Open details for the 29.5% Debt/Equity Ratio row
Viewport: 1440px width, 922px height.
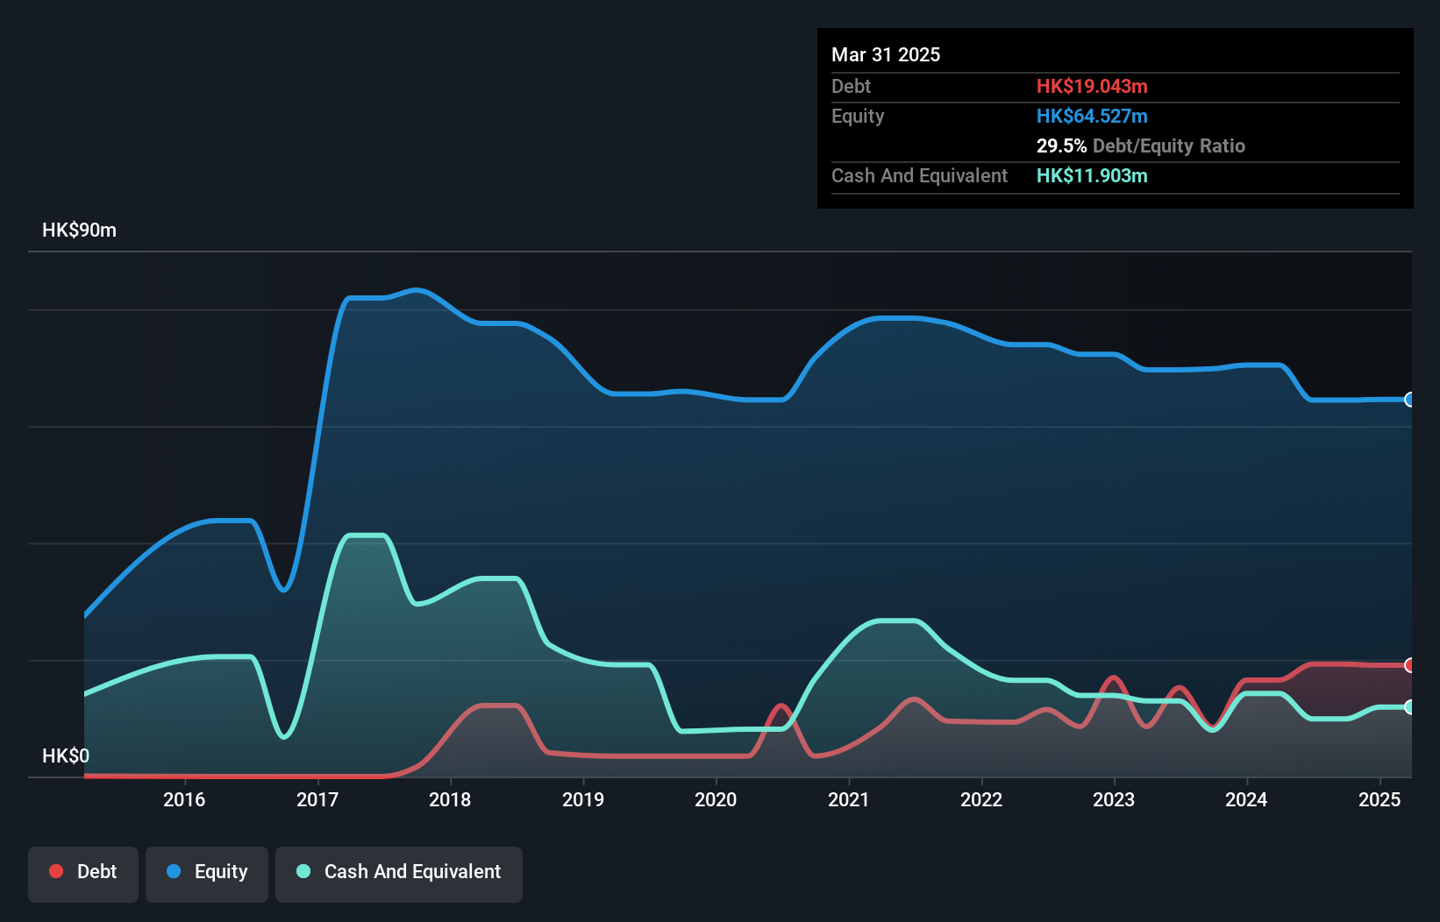tap(1141, 145)
